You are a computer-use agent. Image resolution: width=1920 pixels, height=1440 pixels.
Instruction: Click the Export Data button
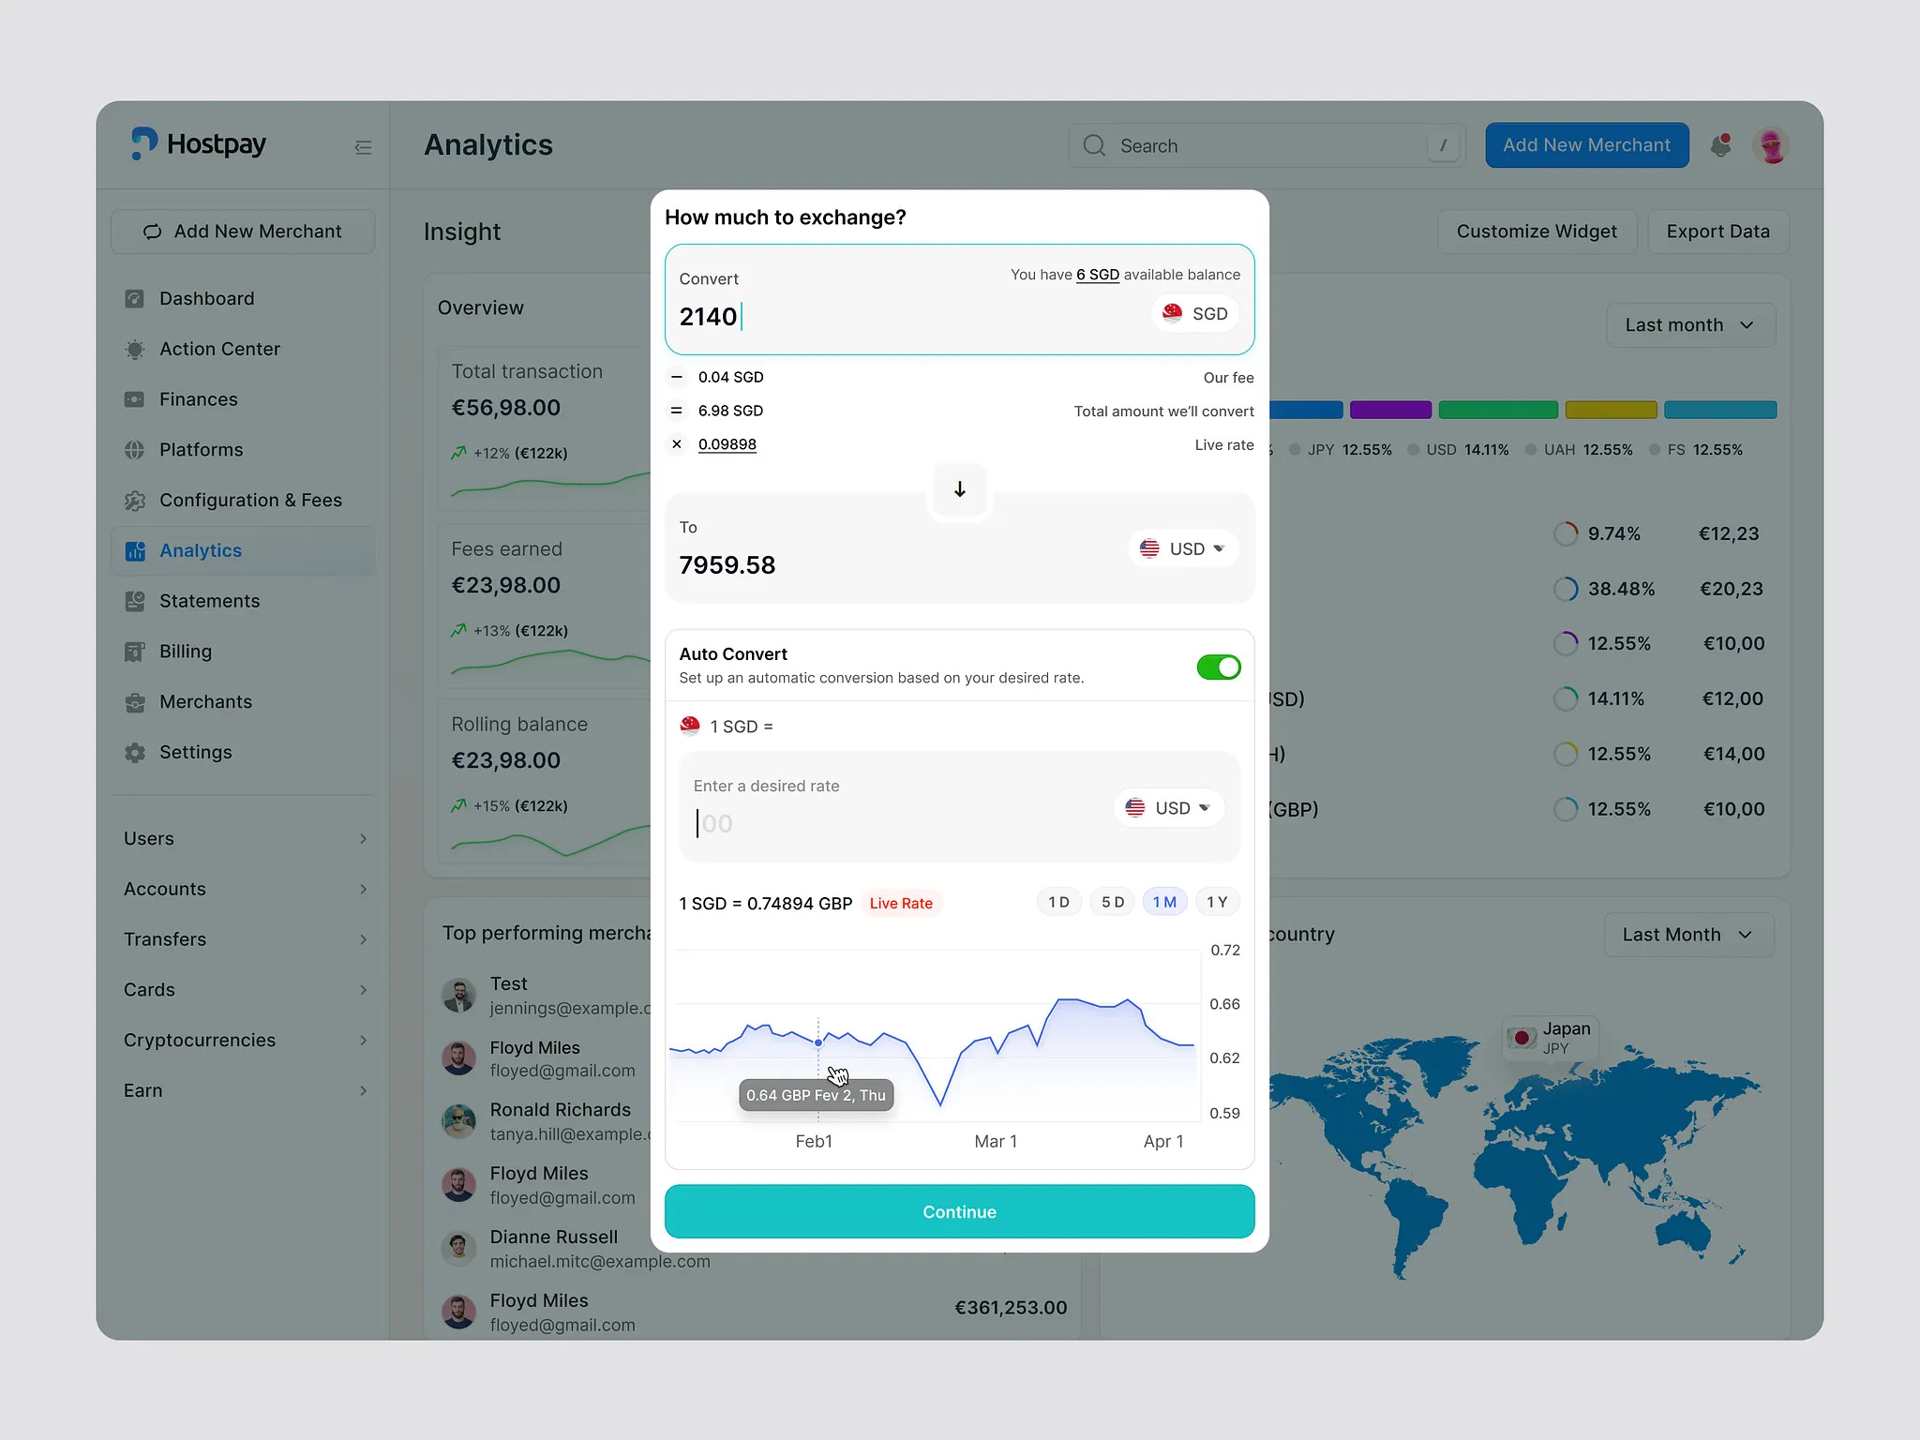tap(1718, 232)
